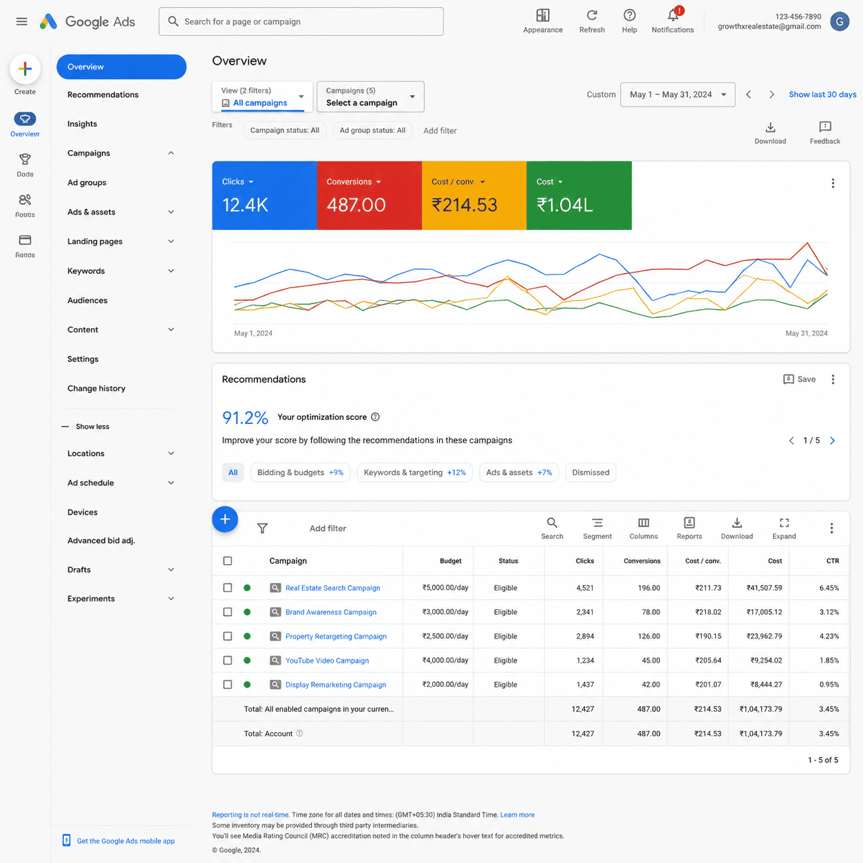Click the search for page or campaign field
863x863 pixels.
301,21
